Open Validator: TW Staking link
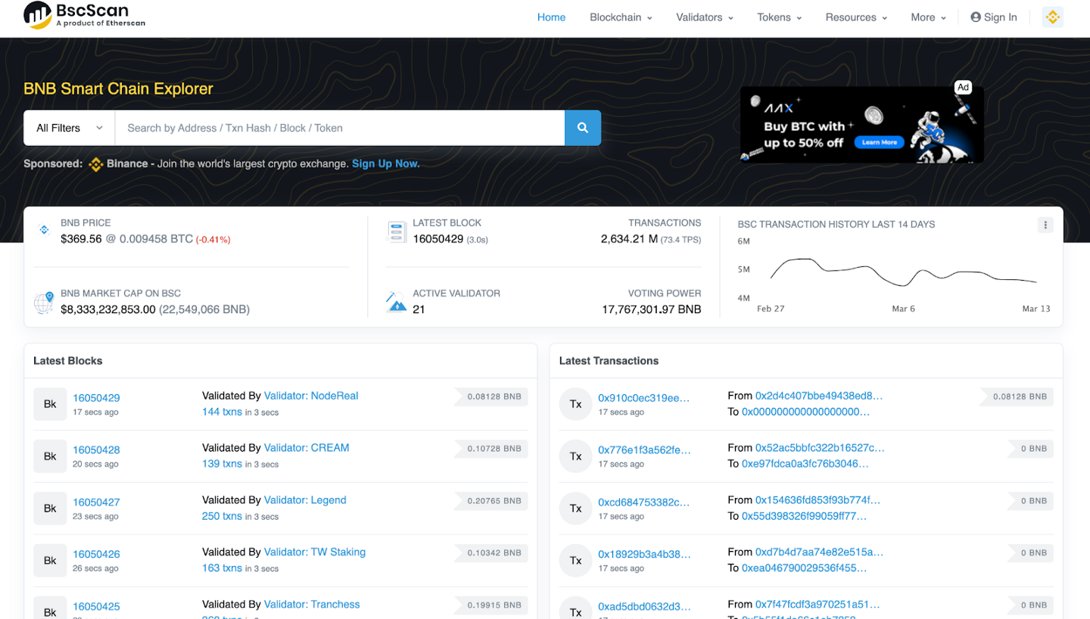Viewport: 1090px width, 619px height. (315, 552)
